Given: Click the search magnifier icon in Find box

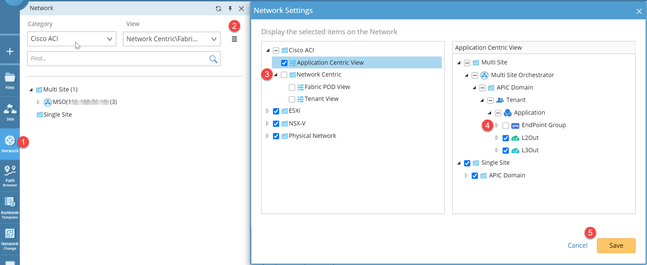Looking at the screenshot, I should 213,59.
